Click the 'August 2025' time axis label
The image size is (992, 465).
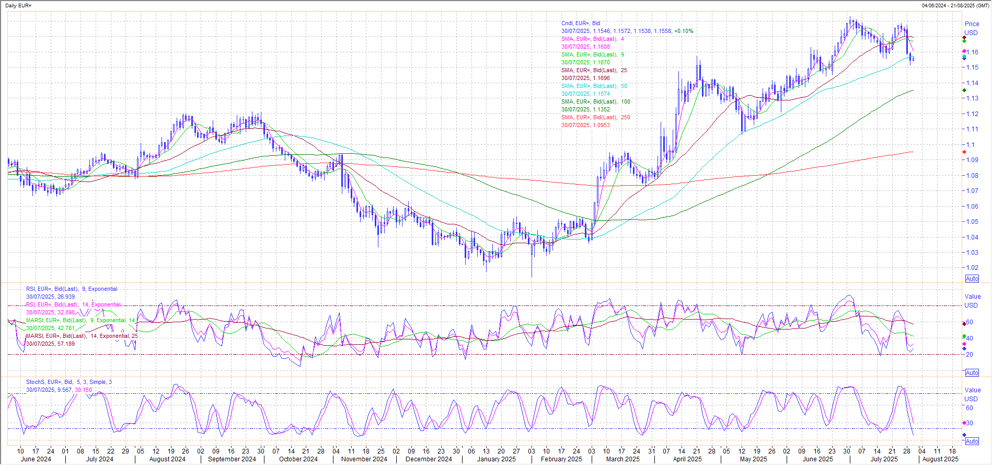[x=940, y=459]
